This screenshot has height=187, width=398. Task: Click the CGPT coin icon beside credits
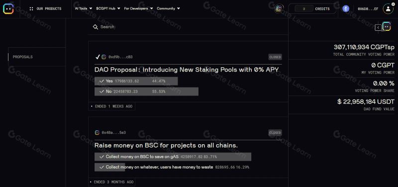pyautogui.click(x=279, y=8)
